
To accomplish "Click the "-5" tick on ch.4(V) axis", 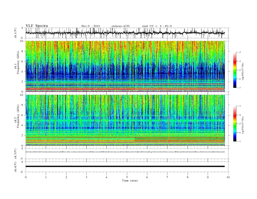I will [x=22, y=172].
